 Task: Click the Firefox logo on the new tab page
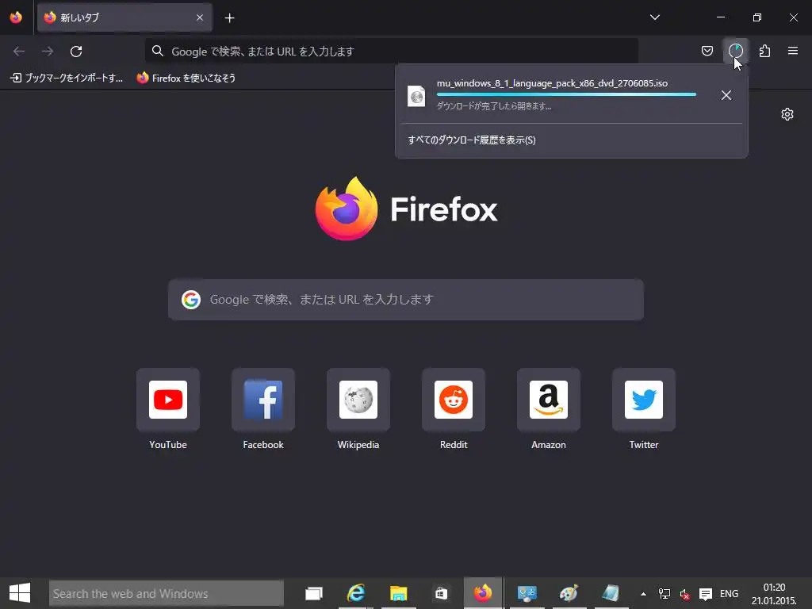(x=406, y=209)
